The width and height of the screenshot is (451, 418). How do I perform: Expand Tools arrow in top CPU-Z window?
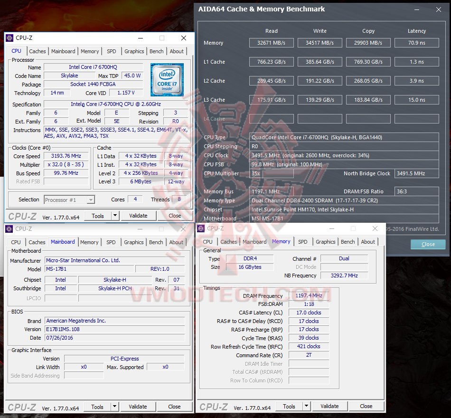115,215
